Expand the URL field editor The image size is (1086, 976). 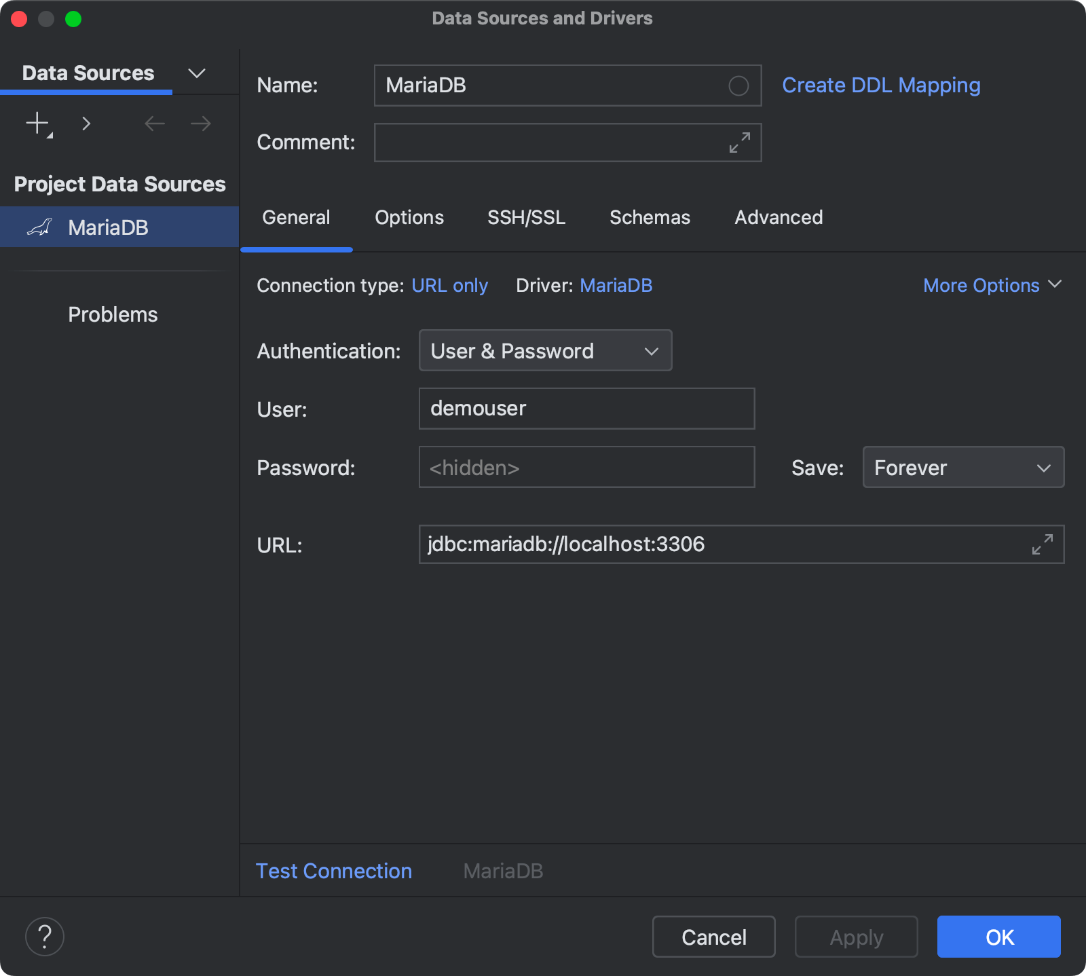tap(1041, 544)
